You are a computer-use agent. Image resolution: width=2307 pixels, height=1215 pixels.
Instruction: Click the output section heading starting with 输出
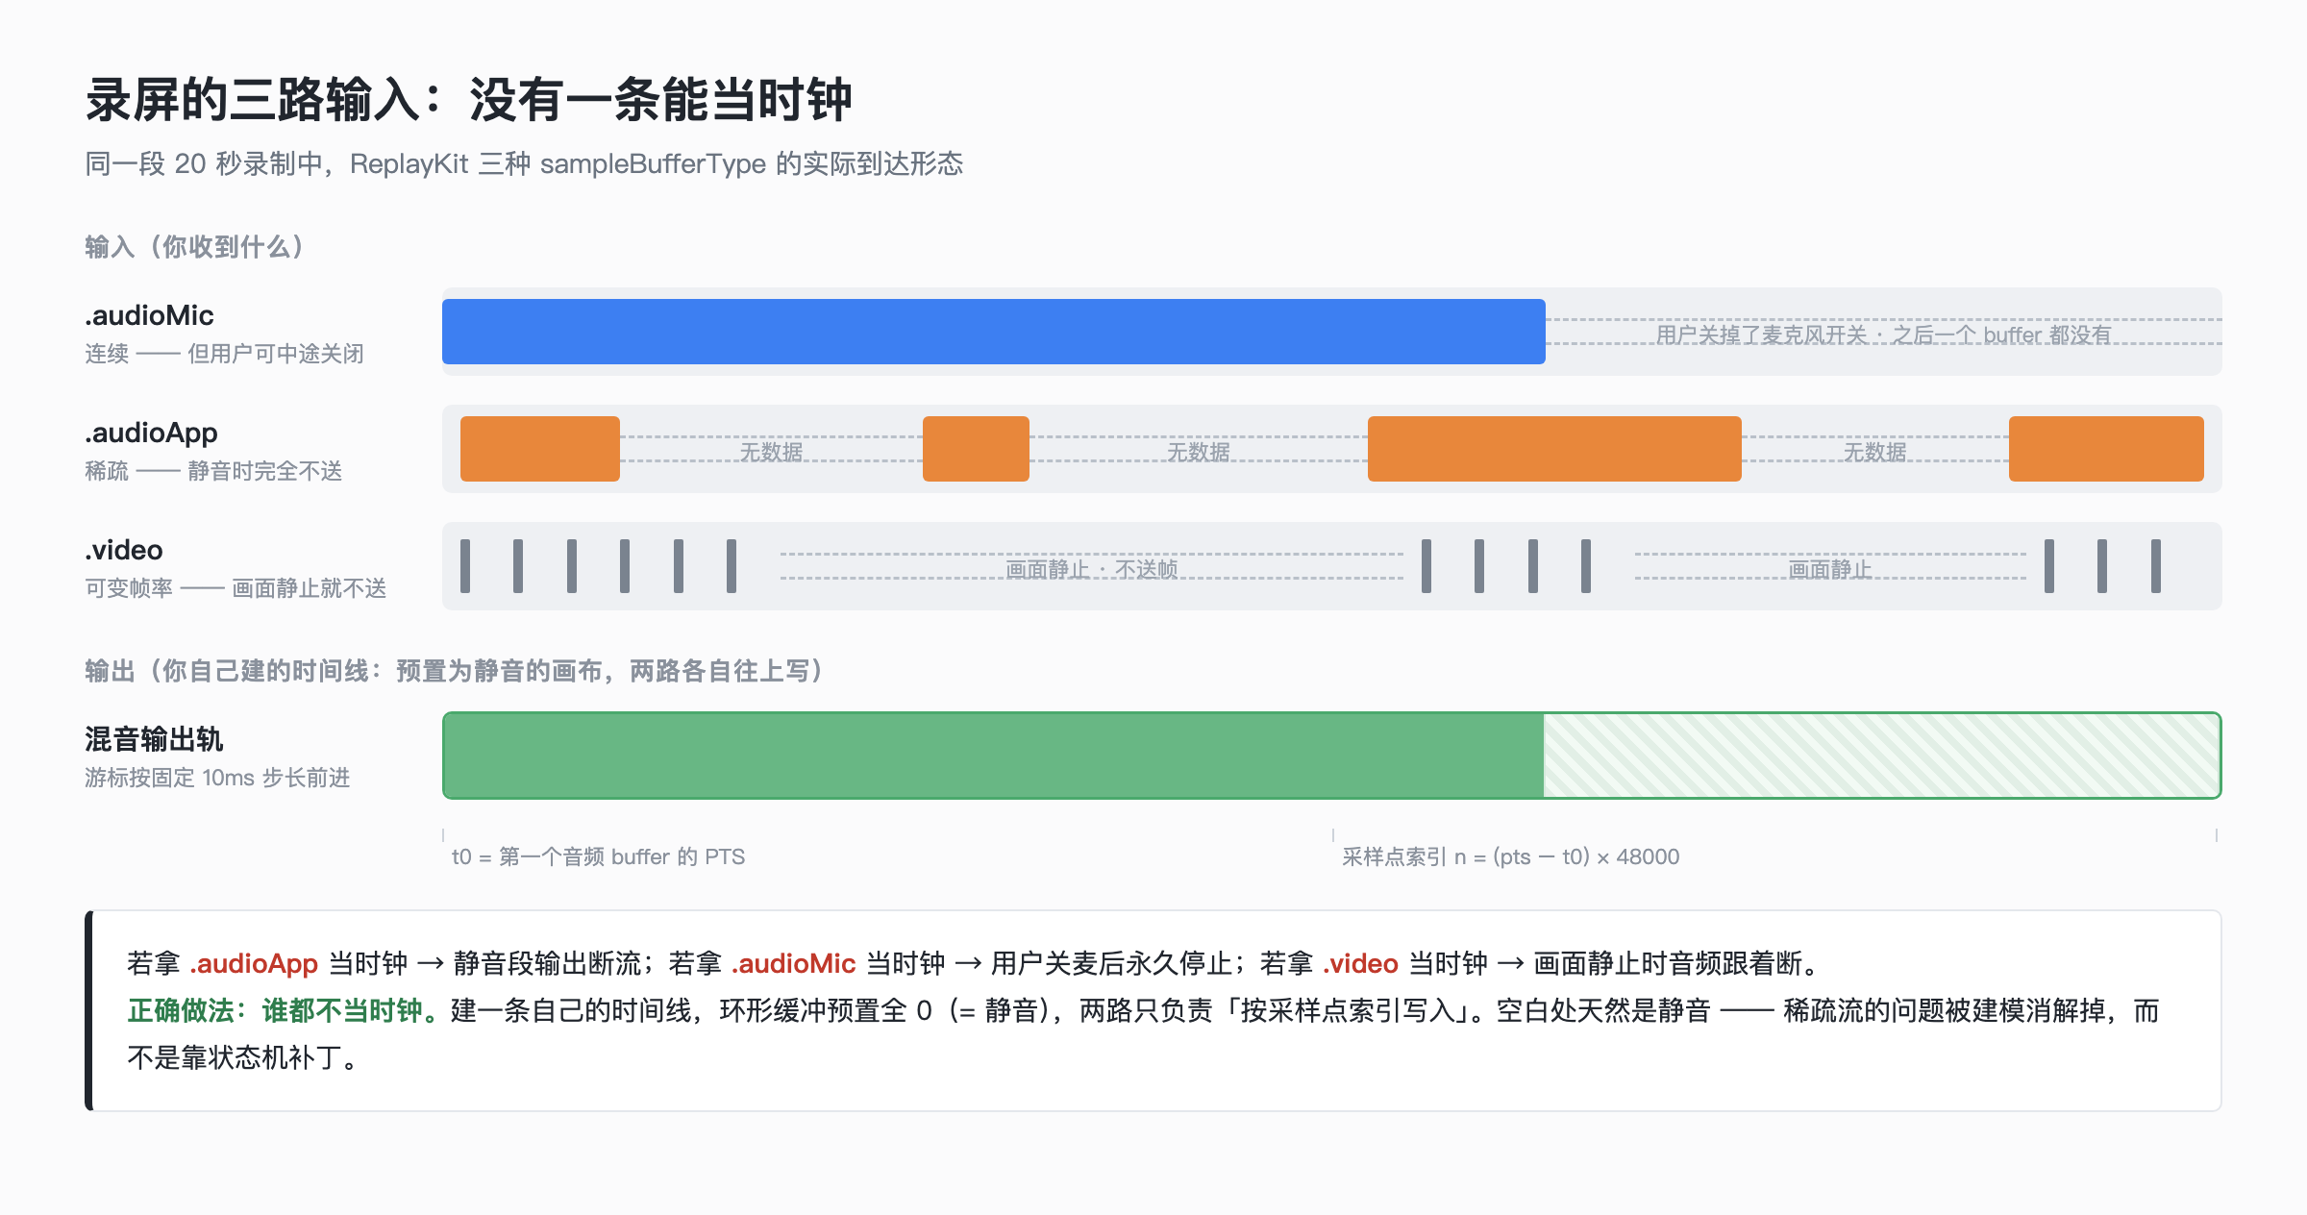click(455, 671)
